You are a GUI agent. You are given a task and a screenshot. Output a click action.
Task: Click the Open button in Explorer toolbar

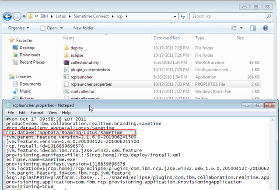[x=49, y=28]
